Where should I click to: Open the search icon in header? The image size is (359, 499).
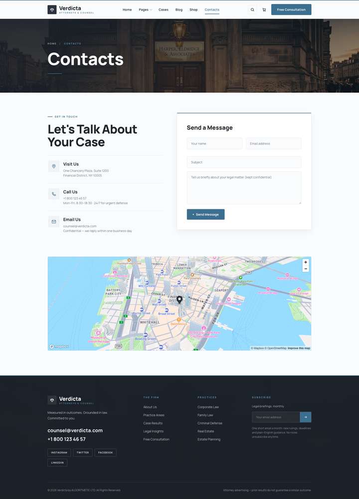(x=252, y=9)
